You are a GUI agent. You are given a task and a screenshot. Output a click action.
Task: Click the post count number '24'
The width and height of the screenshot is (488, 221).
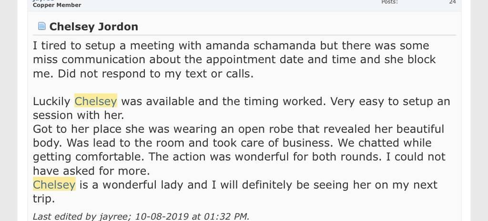coord(452,2)
